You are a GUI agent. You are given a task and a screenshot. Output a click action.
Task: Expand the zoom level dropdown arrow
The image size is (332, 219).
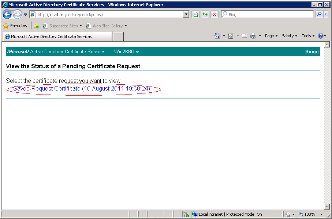pyautogui.click(x=321, y=214)
